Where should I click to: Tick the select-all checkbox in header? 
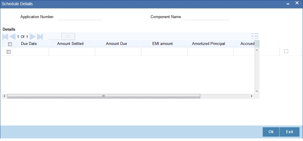10,44
